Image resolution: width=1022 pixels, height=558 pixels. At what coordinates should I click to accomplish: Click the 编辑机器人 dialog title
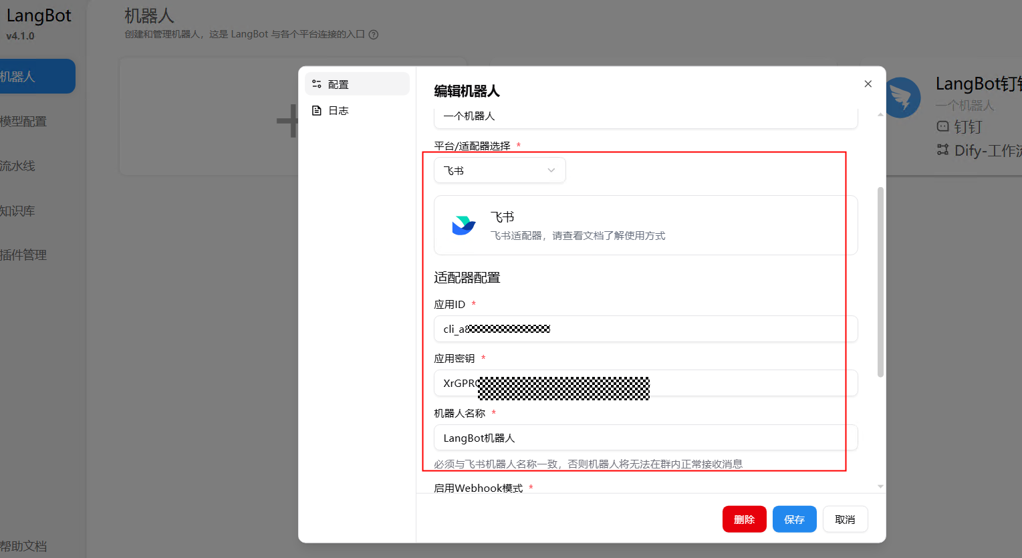click(x=467, y=91)
